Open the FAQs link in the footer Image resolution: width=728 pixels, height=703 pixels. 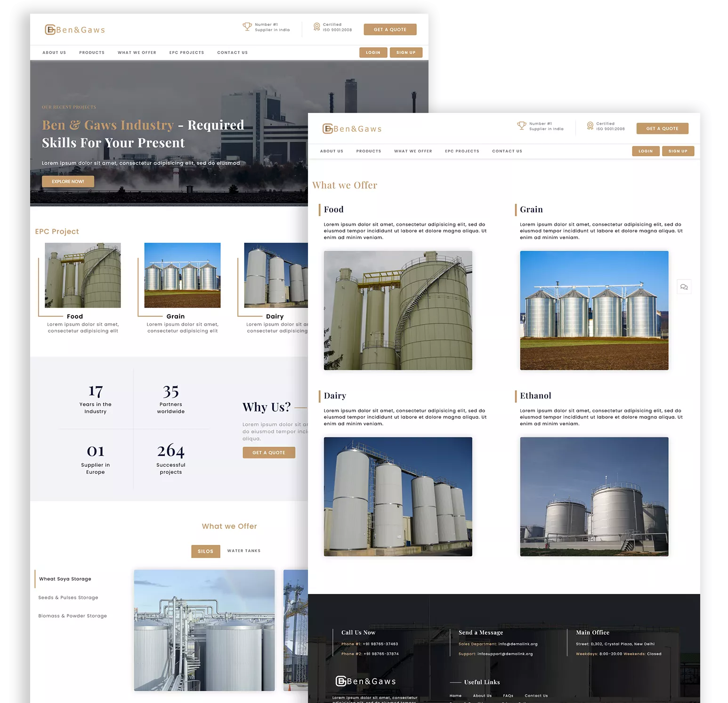coord(508,695)
